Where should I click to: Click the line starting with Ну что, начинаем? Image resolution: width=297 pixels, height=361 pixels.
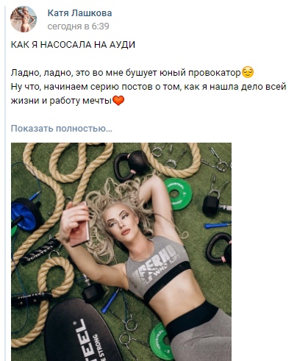click(148, 87)
